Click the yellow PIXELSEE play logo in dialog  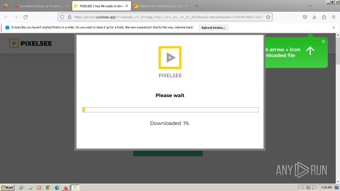(170, 58)
